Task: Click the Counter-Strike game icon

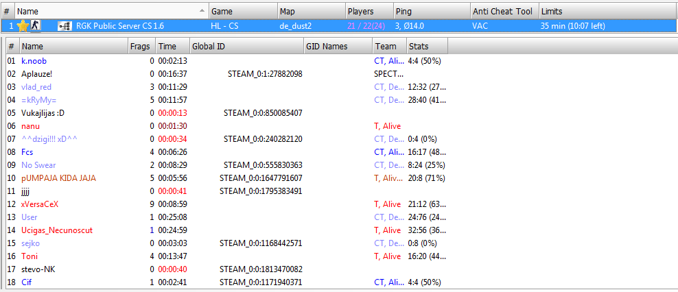Action: [x=36, y=25]
